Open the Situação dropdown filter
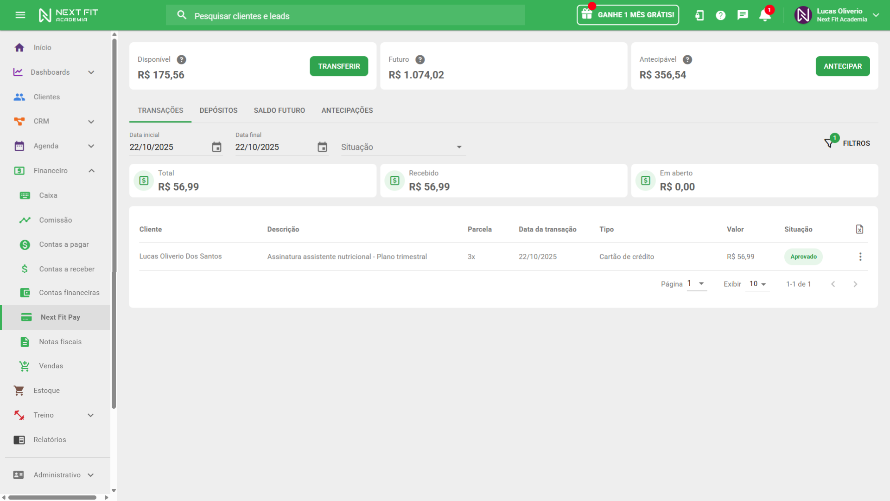 (x=402, y=147)
